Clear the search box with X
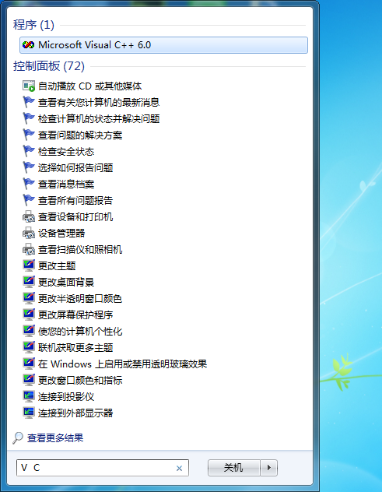This screenshot has height=492, width=382. [180, 468]
